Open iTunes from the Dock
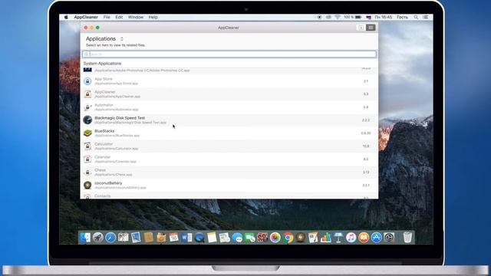491x276 pixels. point(351,238)
